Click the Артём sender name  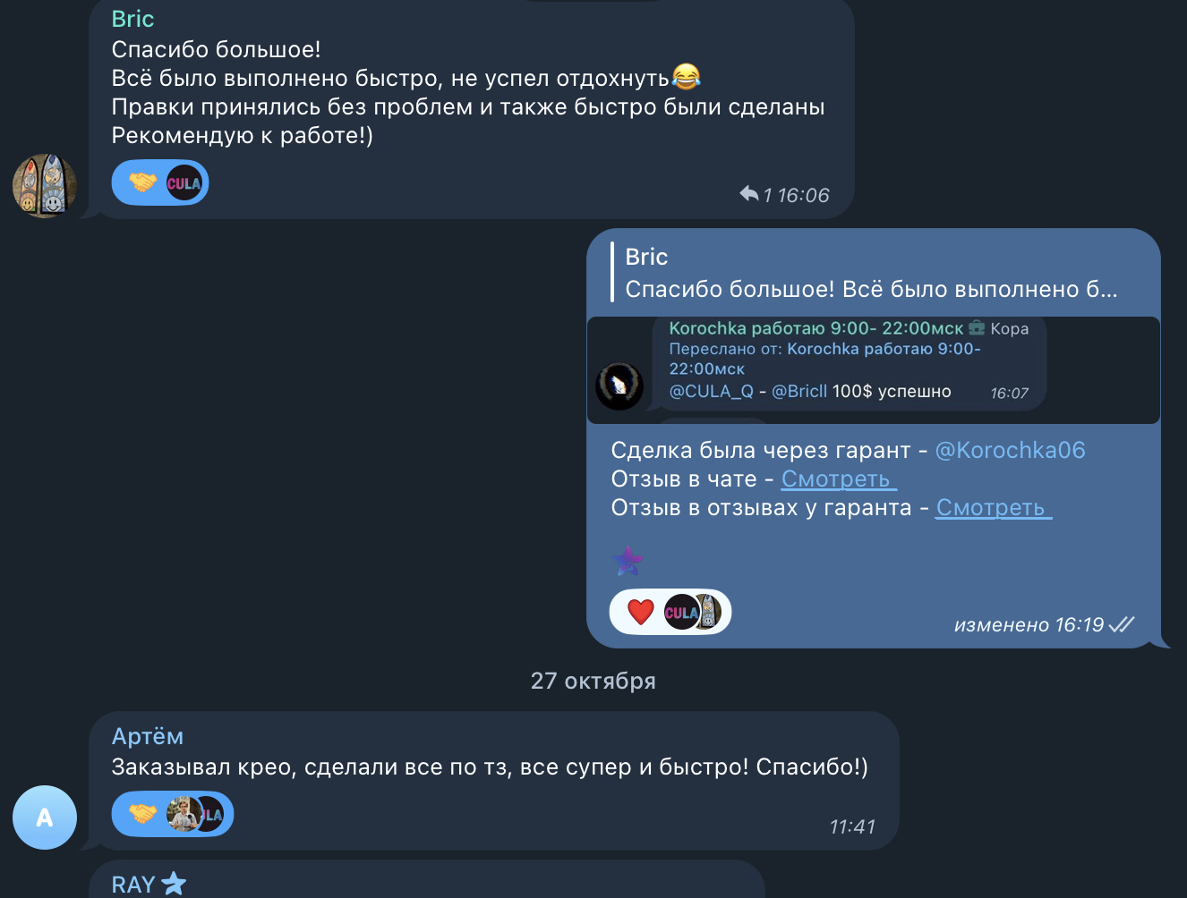tap(148, 736)
